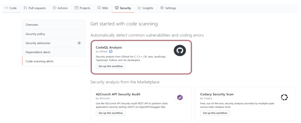Click the GitHub Octocat logo icon
This screenshot has width=301, height=123.
click(180, 50)
